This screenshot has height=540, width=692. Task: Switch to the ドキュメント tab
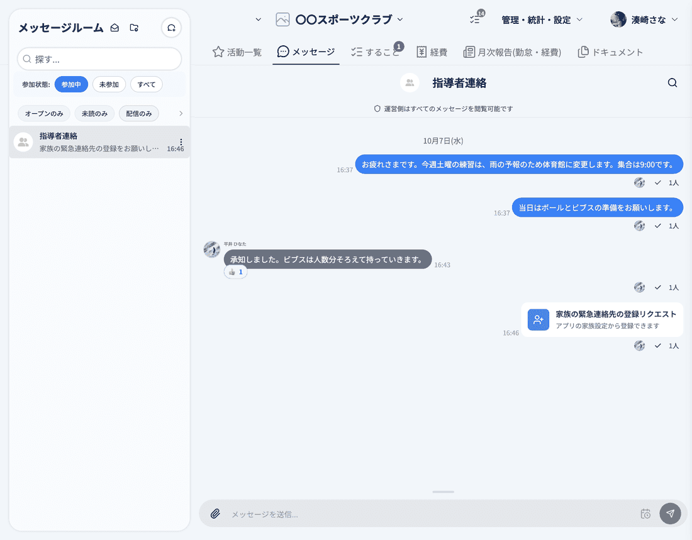[610, 52]
